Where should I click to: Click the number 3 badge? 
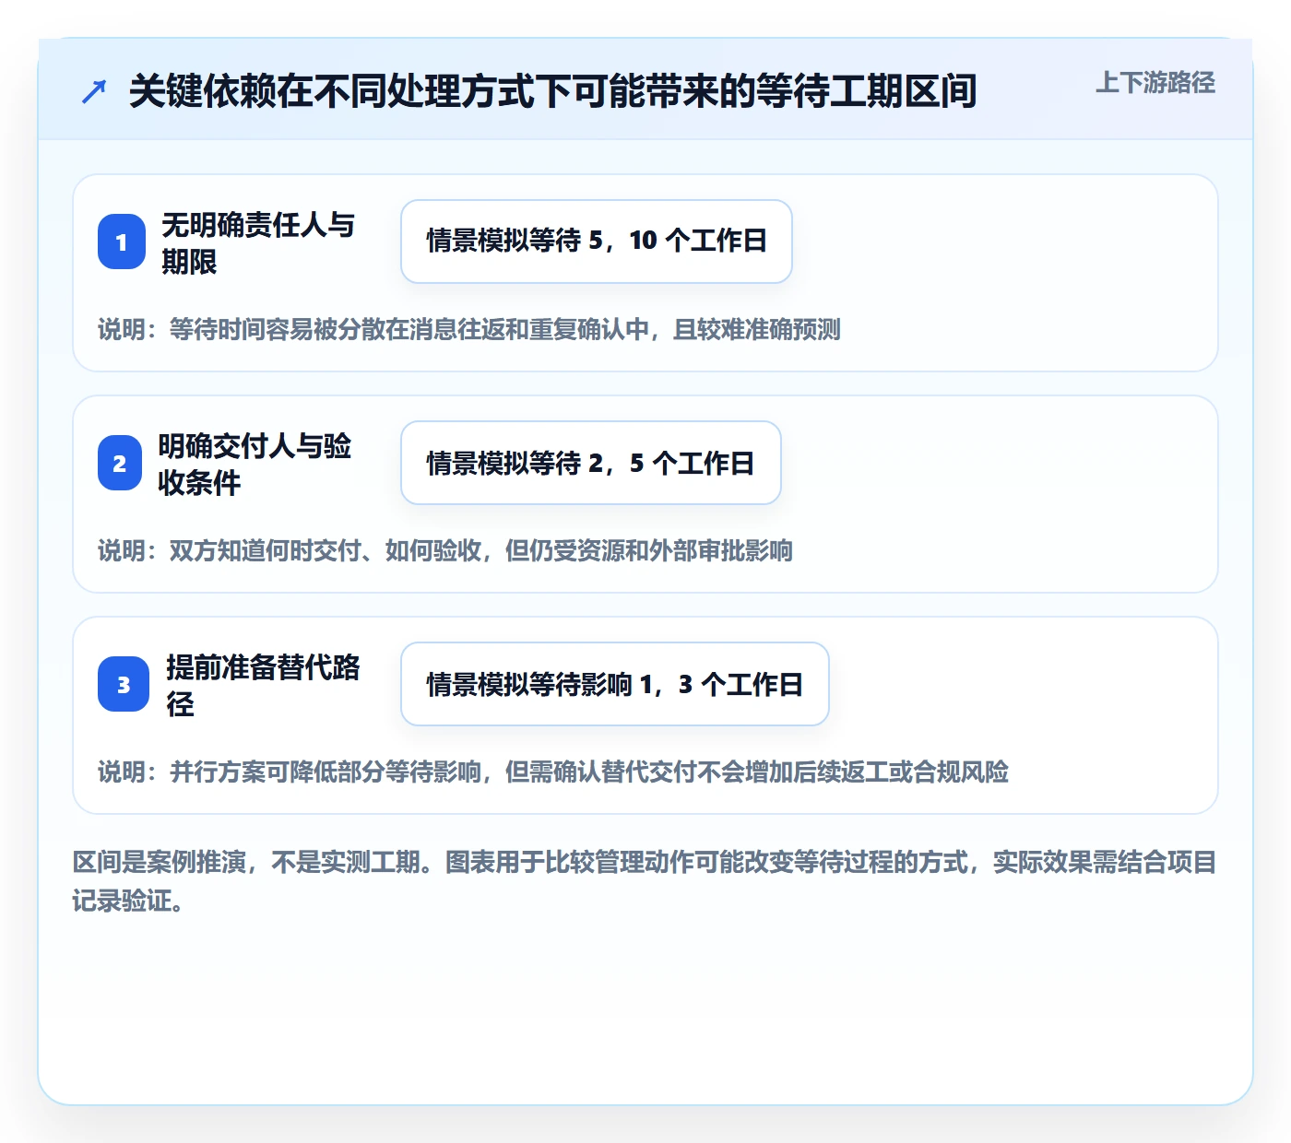(x=124, y=684)
